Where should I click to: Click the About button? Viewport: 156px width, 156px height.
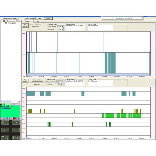click(x=48, y=18)
